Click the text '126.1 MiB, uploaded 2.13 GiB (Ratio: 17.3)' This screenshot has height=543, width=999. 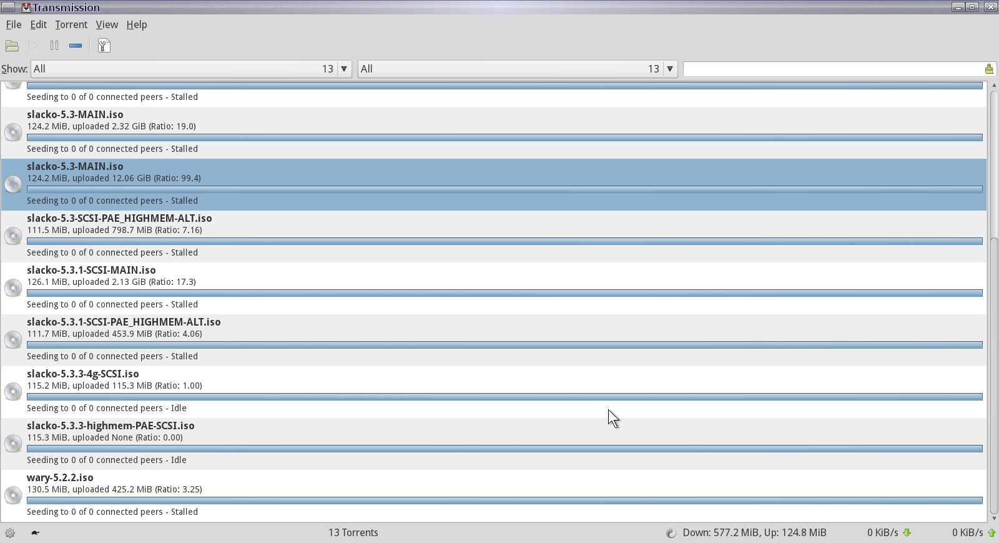coord(111,282)
